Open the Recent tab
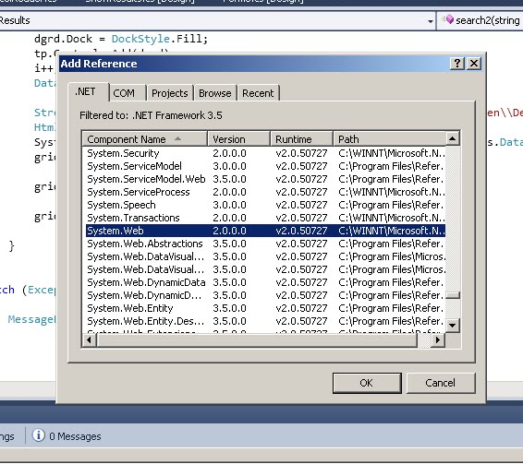Viewport: 523px width, 464px height. [258, 93]
